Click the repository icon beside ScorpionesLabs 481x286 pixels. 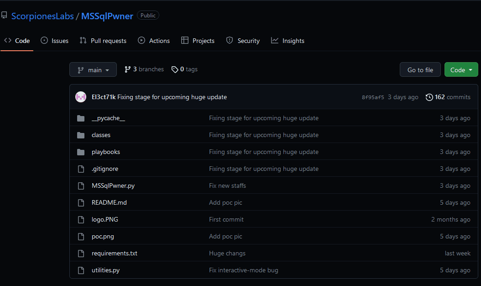pos(4,15)
